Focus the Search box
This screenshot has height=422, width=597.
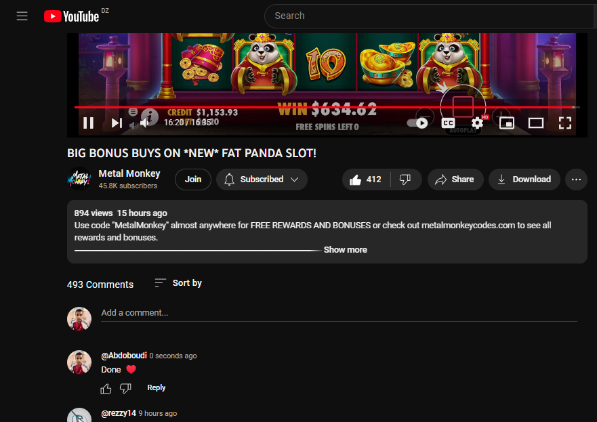pos(430,16)
